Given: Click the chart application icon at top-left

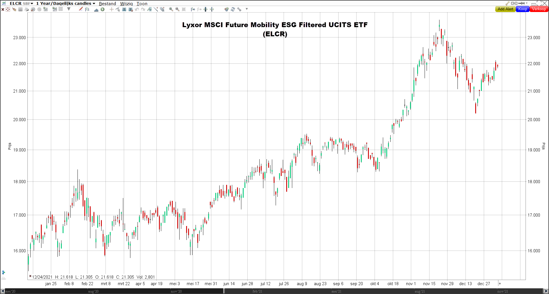Looking at the screenshot, I should click(4, 3).
